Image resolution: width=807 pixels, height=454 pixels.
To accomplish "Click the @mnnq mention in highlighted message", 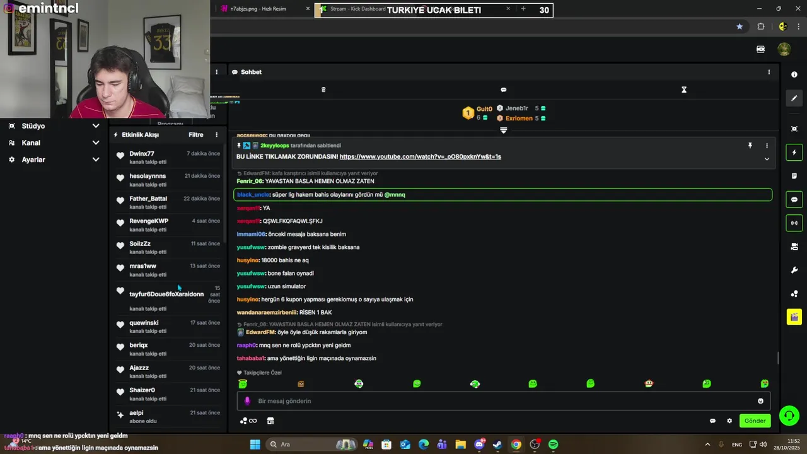I will pyautogui.click(x=395, y=195).
